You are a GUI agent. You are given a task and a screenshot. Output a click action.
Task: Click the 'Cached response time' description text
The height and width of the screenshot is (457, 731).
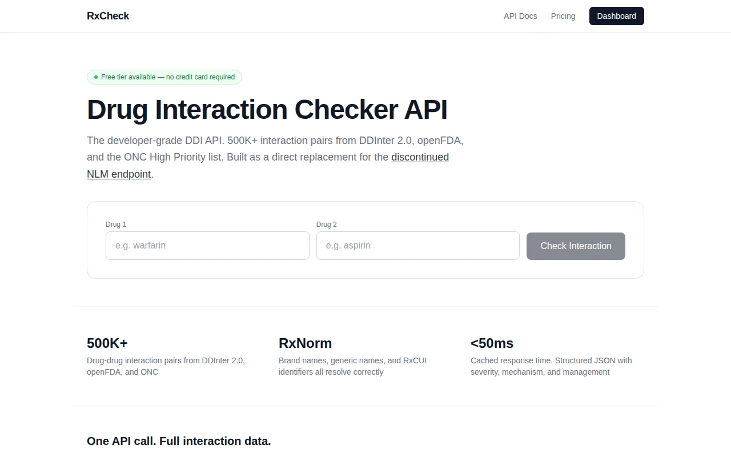coord(551,366)
